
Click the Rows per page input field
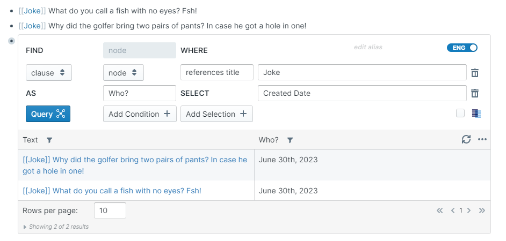pos(110,211)
